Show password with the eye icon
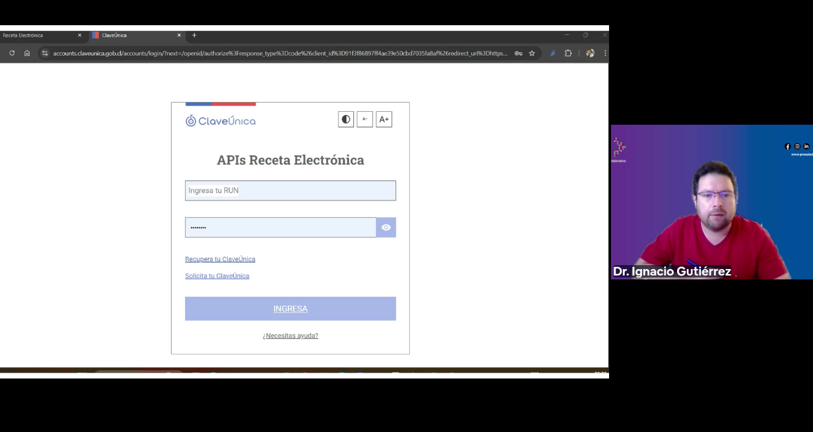 [x=386, y=228]
